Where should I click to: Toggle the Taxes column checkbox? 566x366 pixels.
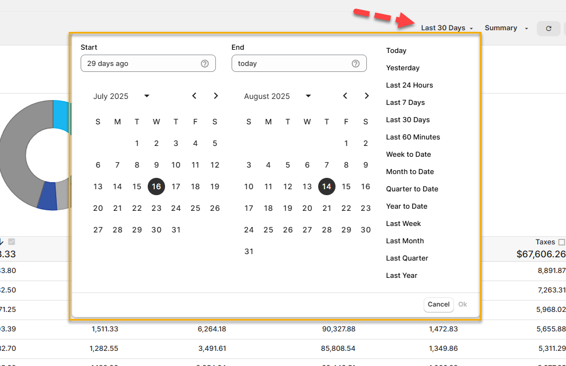(561, 242)
